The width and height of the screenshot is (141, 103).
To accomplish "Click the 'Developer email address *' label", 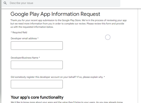I will click(25, 39).
